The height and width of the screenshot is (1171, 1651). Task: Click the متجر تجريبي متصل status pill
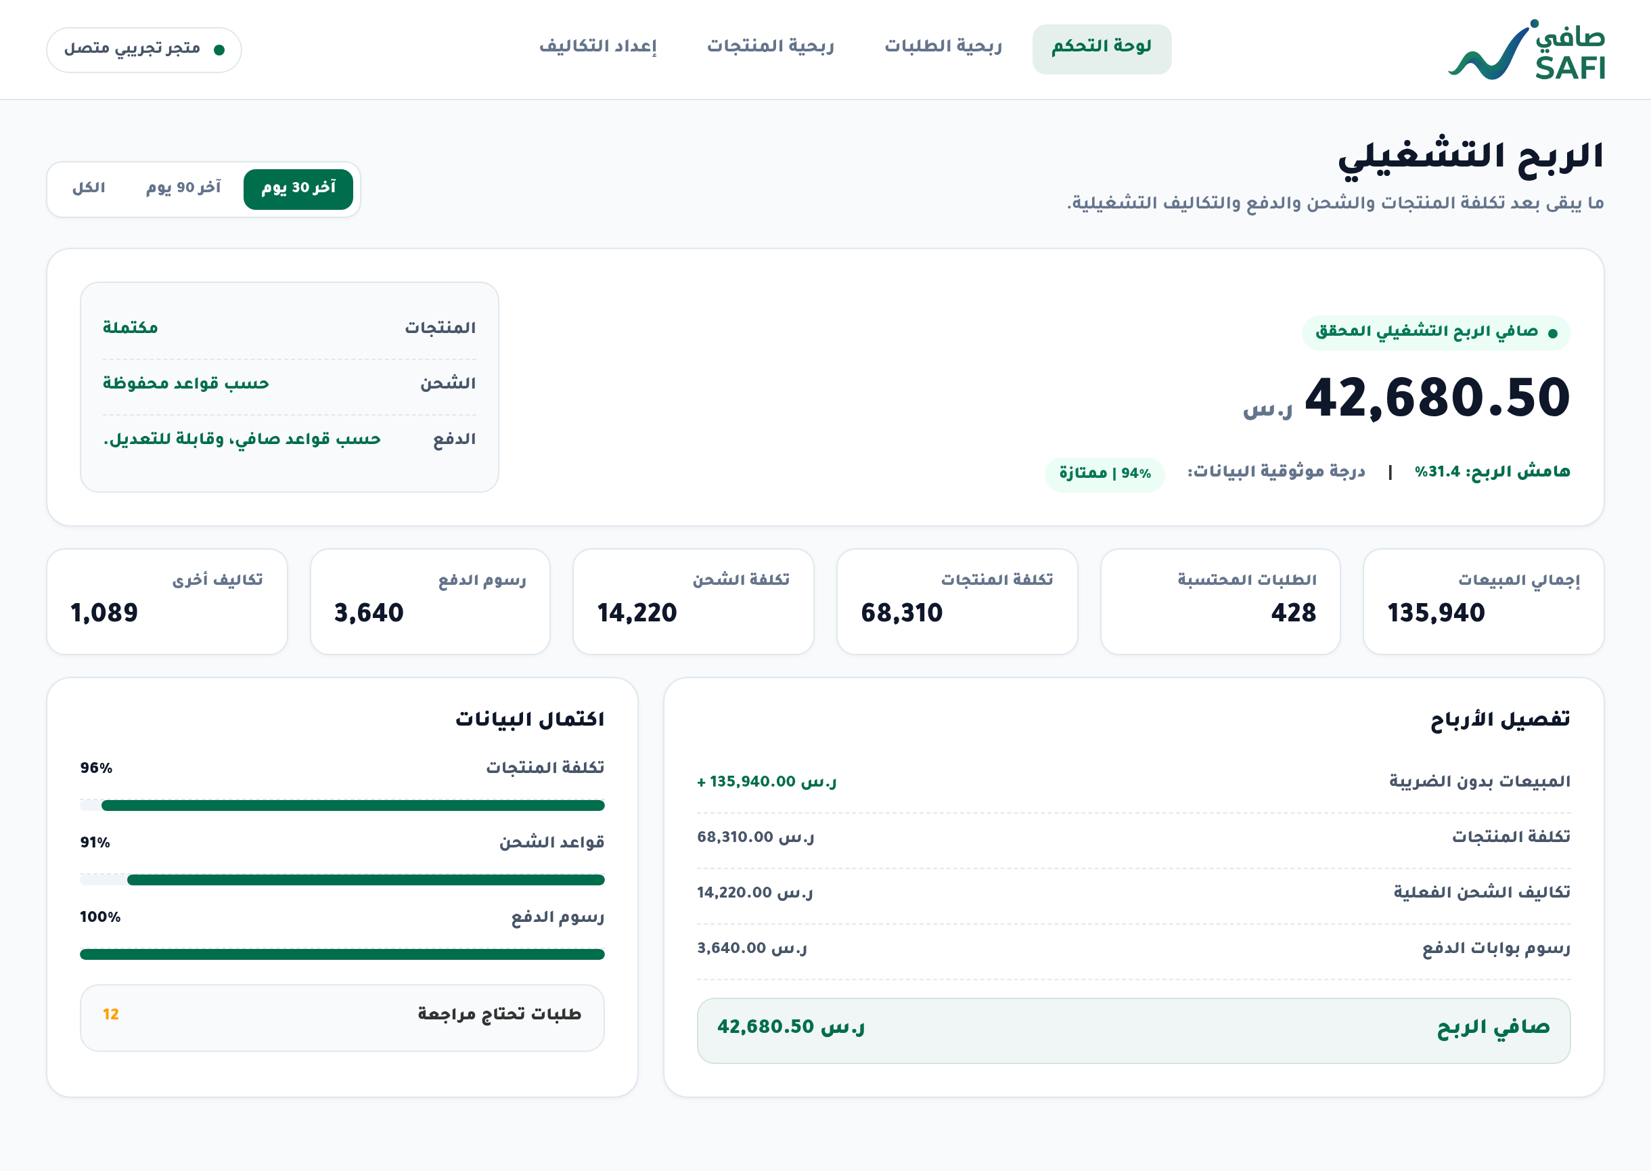click(x=144, y=50)
